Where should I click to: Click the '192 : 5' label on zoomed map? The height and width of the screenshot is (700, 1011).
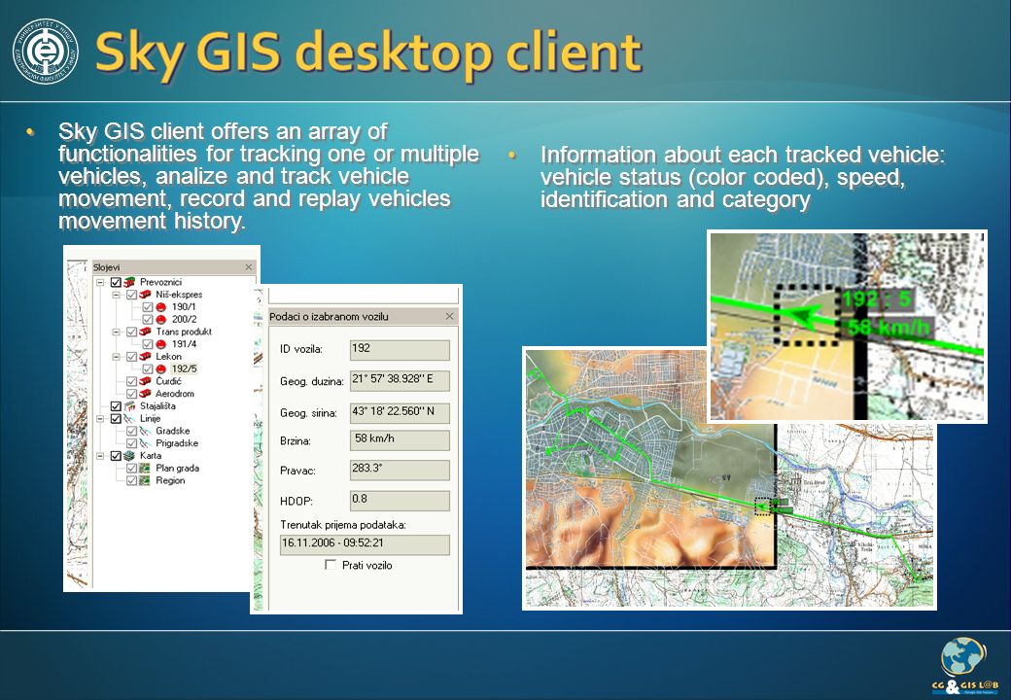tap(876, 298)
